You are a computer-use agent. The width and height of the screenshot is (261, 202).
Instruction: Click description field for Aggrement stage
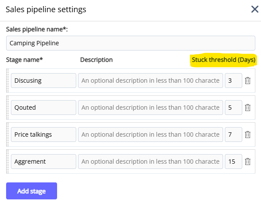coord(150,162)
